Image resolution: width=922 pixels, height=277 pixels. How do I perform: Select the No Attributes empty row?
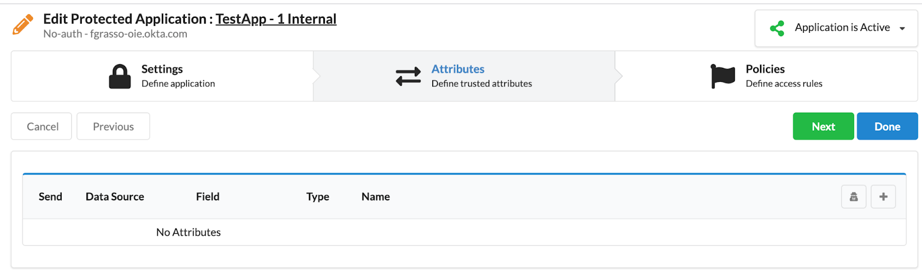(188, 233)
